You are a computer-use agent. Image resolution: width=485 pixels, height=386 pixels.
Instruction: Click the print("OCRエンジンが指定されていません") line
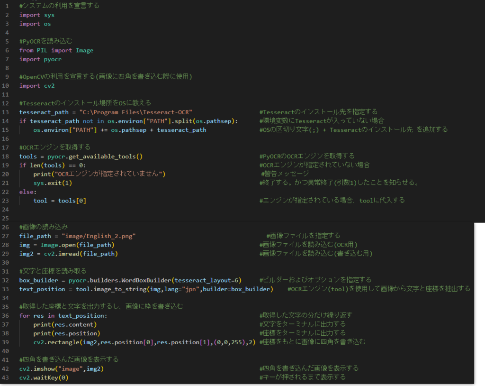[99, 174]
